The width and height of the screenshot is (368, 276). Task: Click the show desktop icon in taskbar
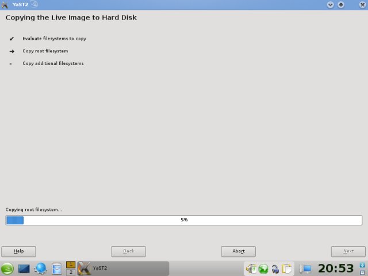click(24, 269)
